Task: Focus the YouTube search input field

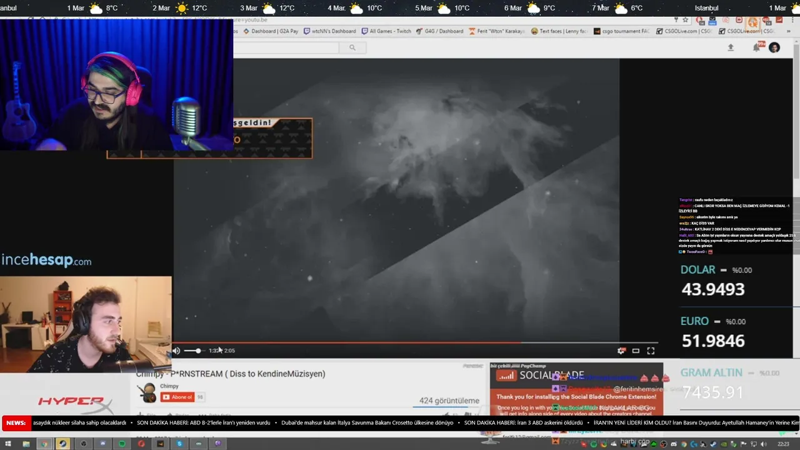Action: pos(286,47)
